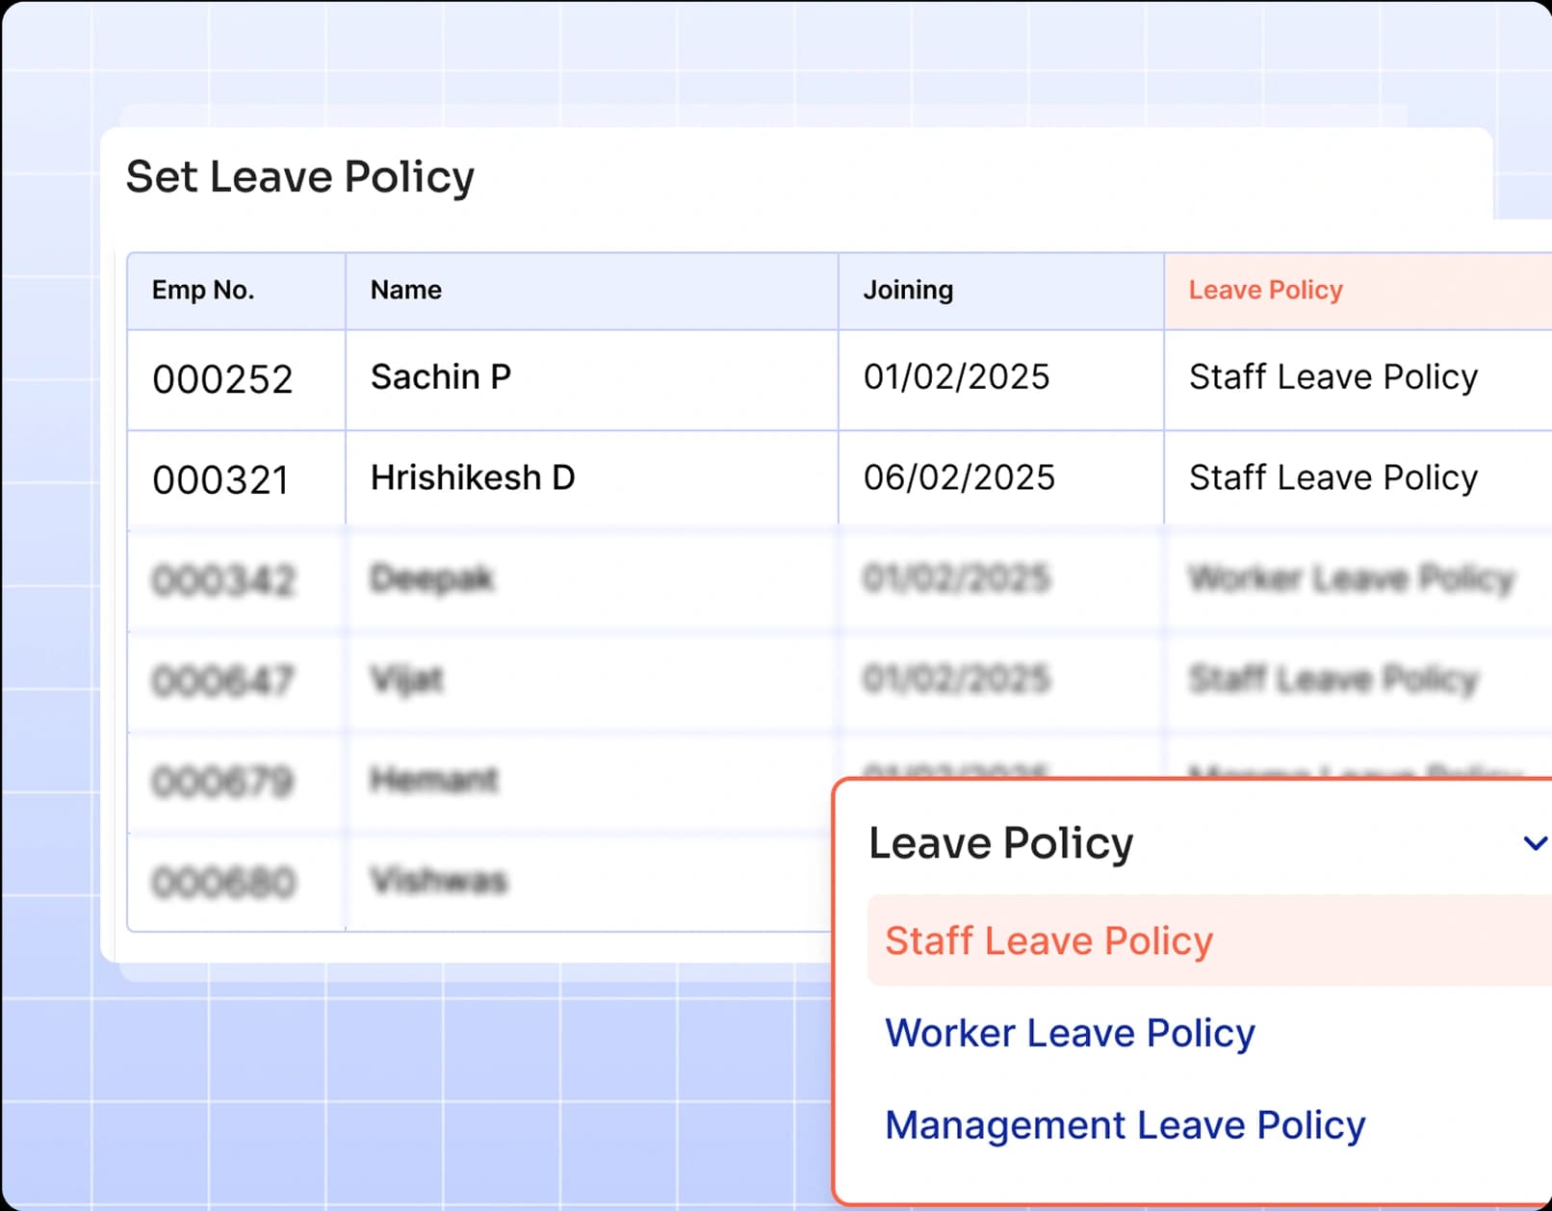Pick Management Leave Policy option
Image resolution: width=1552 pixels, height=1211 pixels.
pos(1125,1125)
